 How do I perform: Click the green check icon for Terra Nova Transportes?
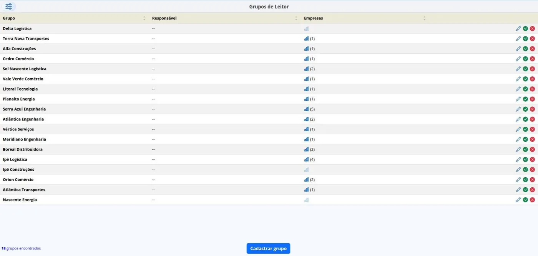click(x=525, y=38)
